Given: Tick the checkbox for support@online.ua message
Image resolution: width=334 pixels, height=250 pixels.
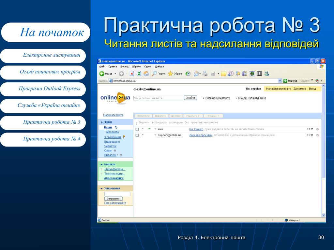Looking at the screenshot, I should (137, 135).
